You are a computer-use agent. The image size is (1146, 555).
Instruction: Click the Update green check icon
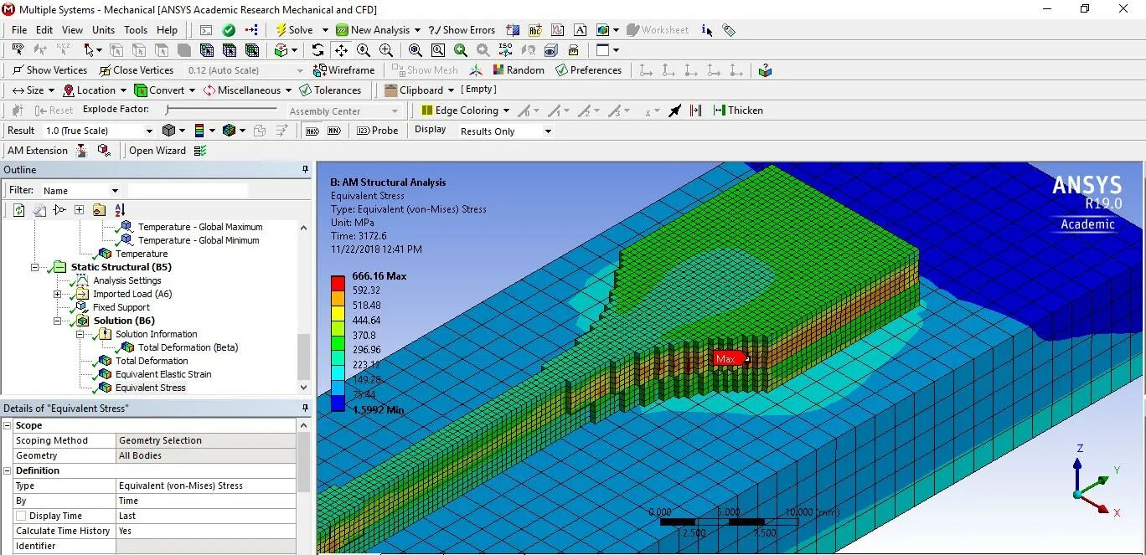229,30
